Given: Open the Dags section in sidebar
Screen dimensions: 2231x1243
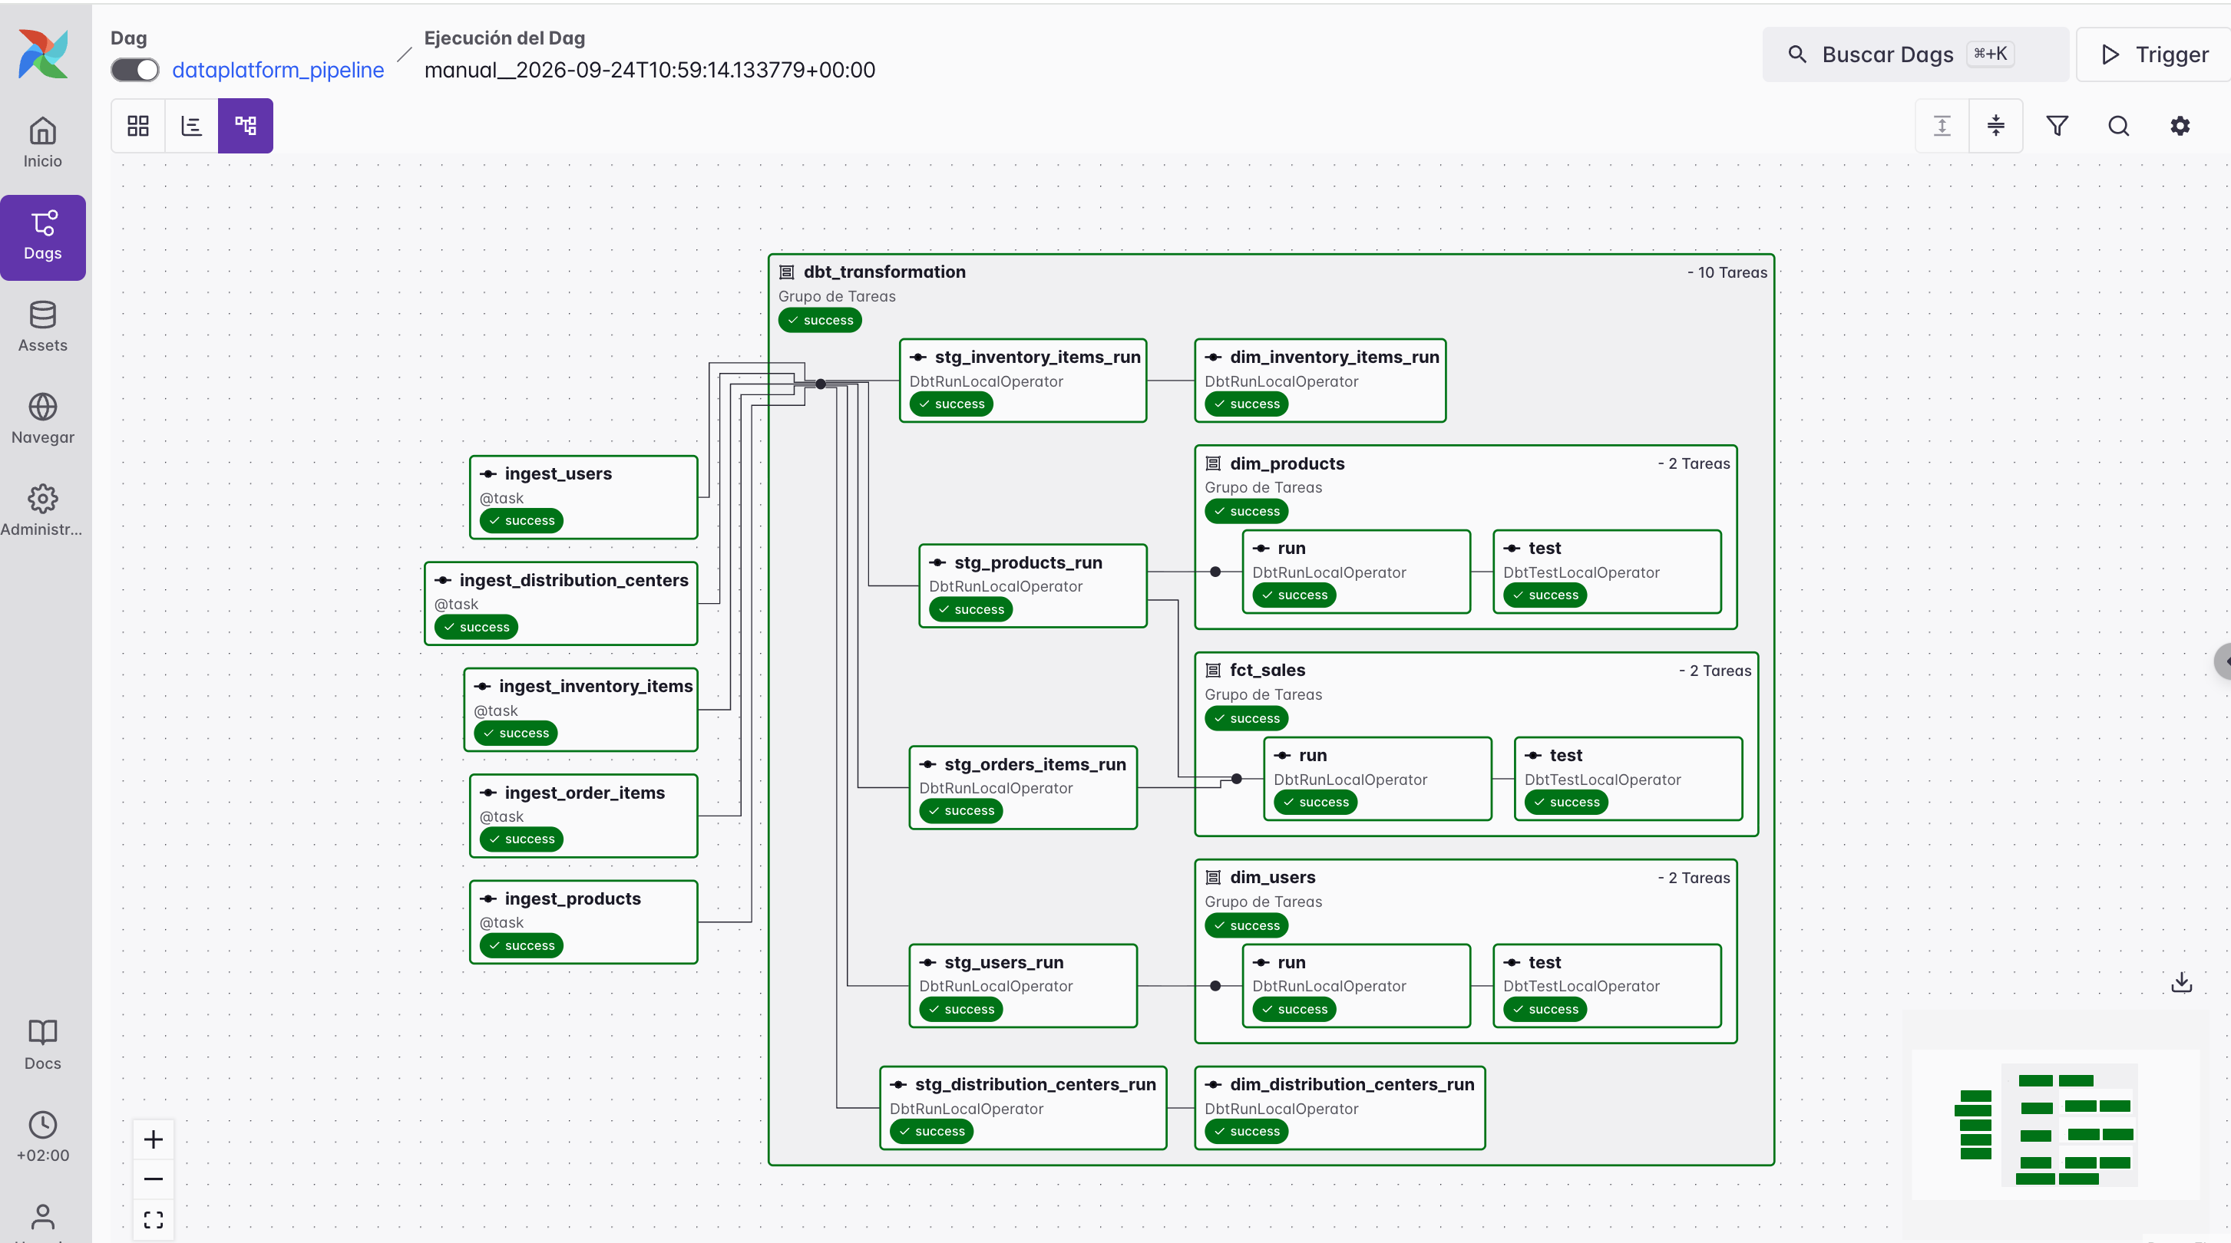Looking at the screenshot, I should (x=42, y=236).
